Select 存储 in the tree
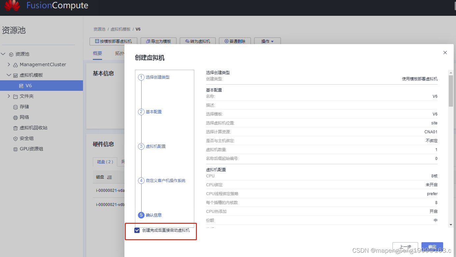The height and width of the screenshot is (257, 456). tap(24, 107)
